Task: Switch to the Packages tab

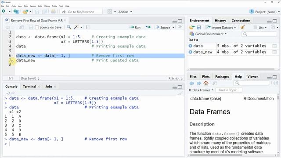Action: point(222,76)
